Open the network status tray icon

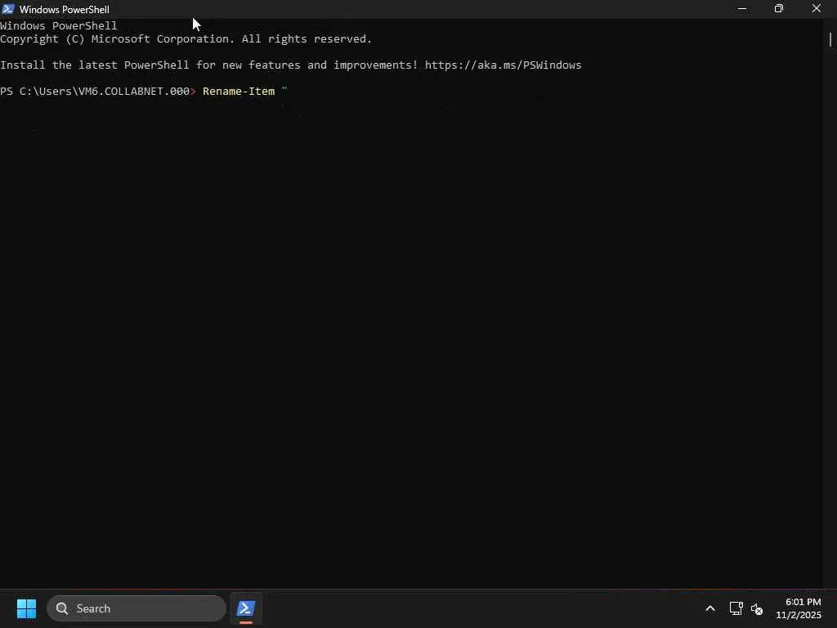736,608
